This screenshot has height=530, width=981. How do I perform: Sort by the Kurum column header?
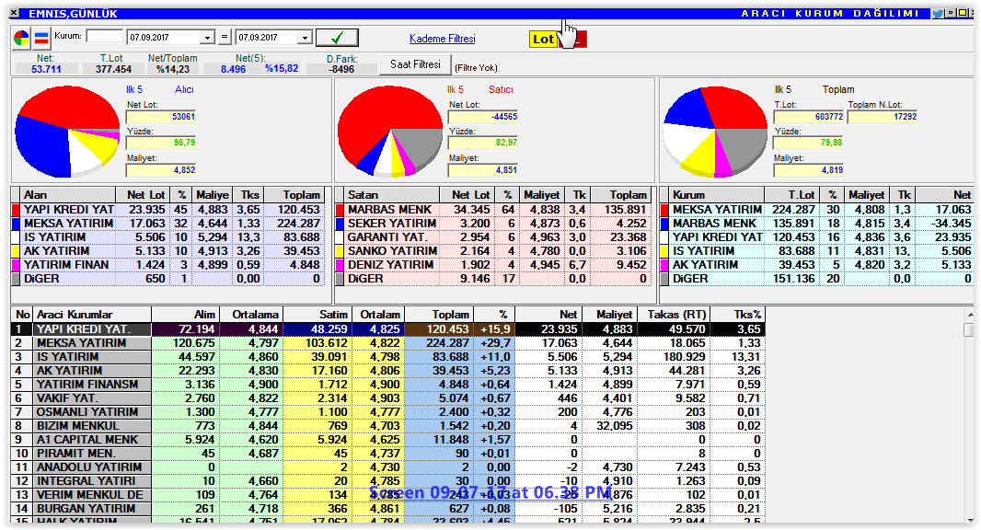(x=716, y=195)
